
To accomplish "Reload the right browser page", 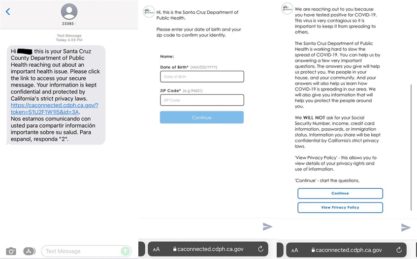I will pos(399,250).
